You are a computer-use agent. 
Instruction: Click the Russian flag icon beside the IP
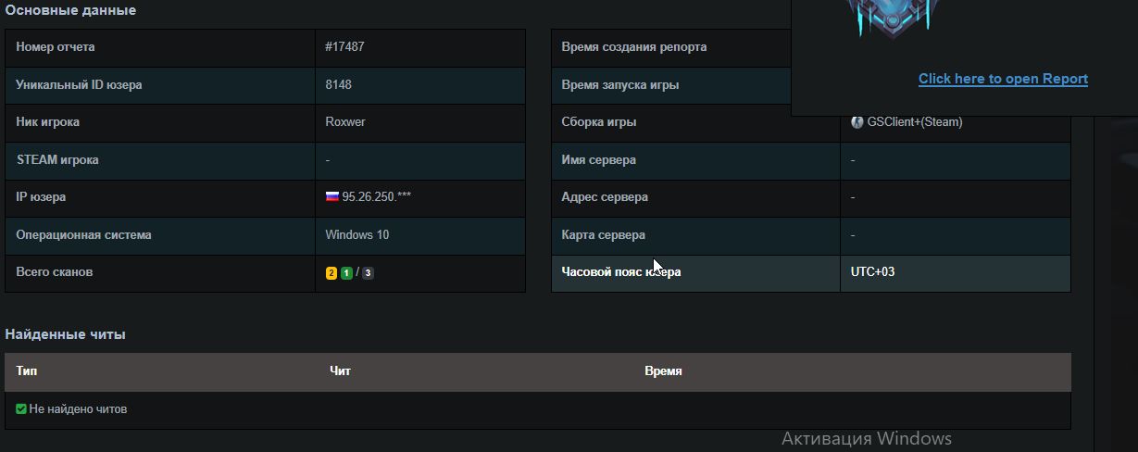(332, 197)
